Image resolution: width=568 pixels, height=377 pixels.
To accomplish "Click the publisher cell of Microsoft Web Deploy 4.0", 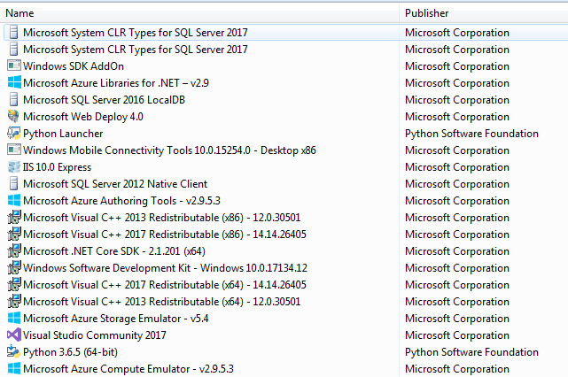I will pyautogui.click(x=457, y=117).
